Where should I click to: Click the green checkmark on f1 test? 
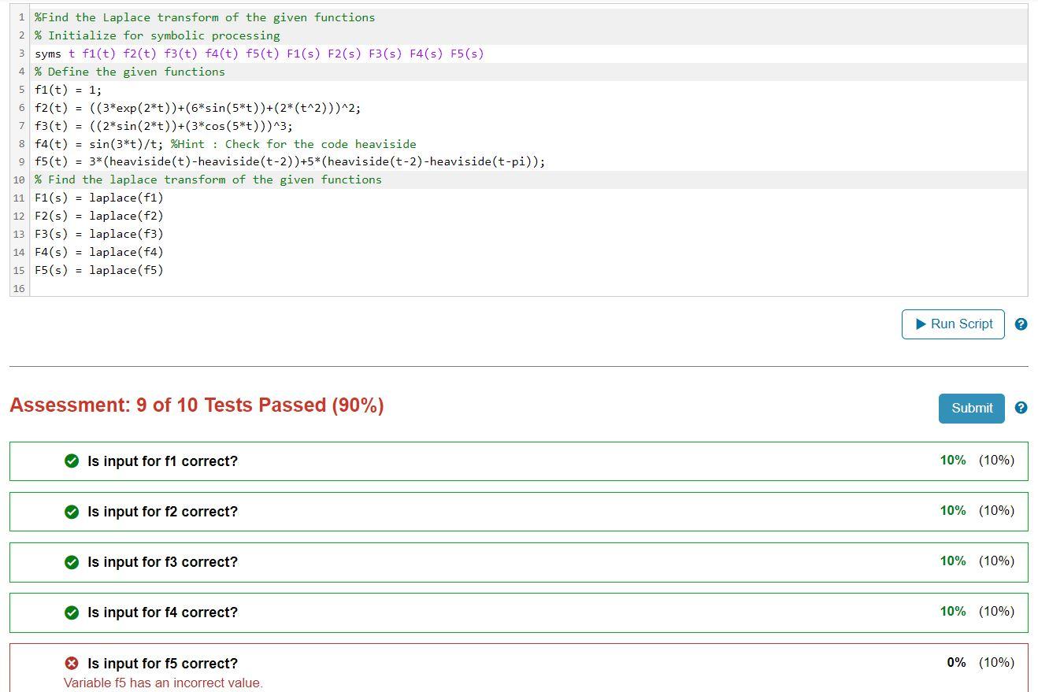coord(72,461)
